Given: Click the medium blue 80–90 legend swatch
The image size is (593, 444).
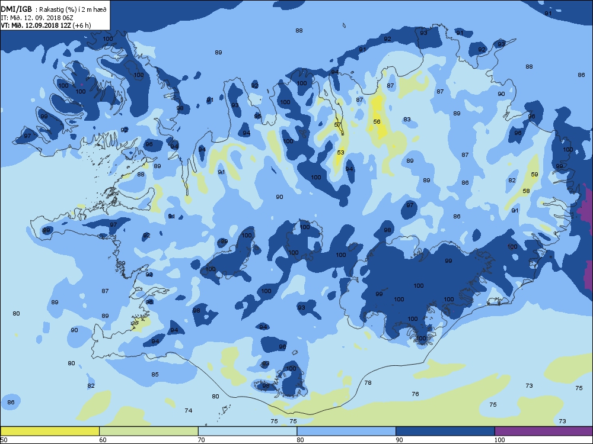Looking at the screenshot, I should (x=346, y=431).
